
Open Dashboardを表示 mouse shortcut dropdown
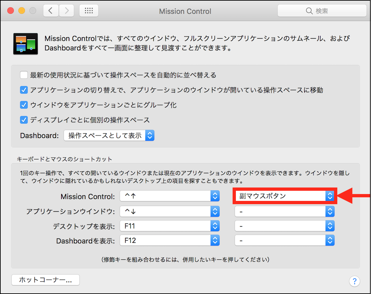(285, 240)
